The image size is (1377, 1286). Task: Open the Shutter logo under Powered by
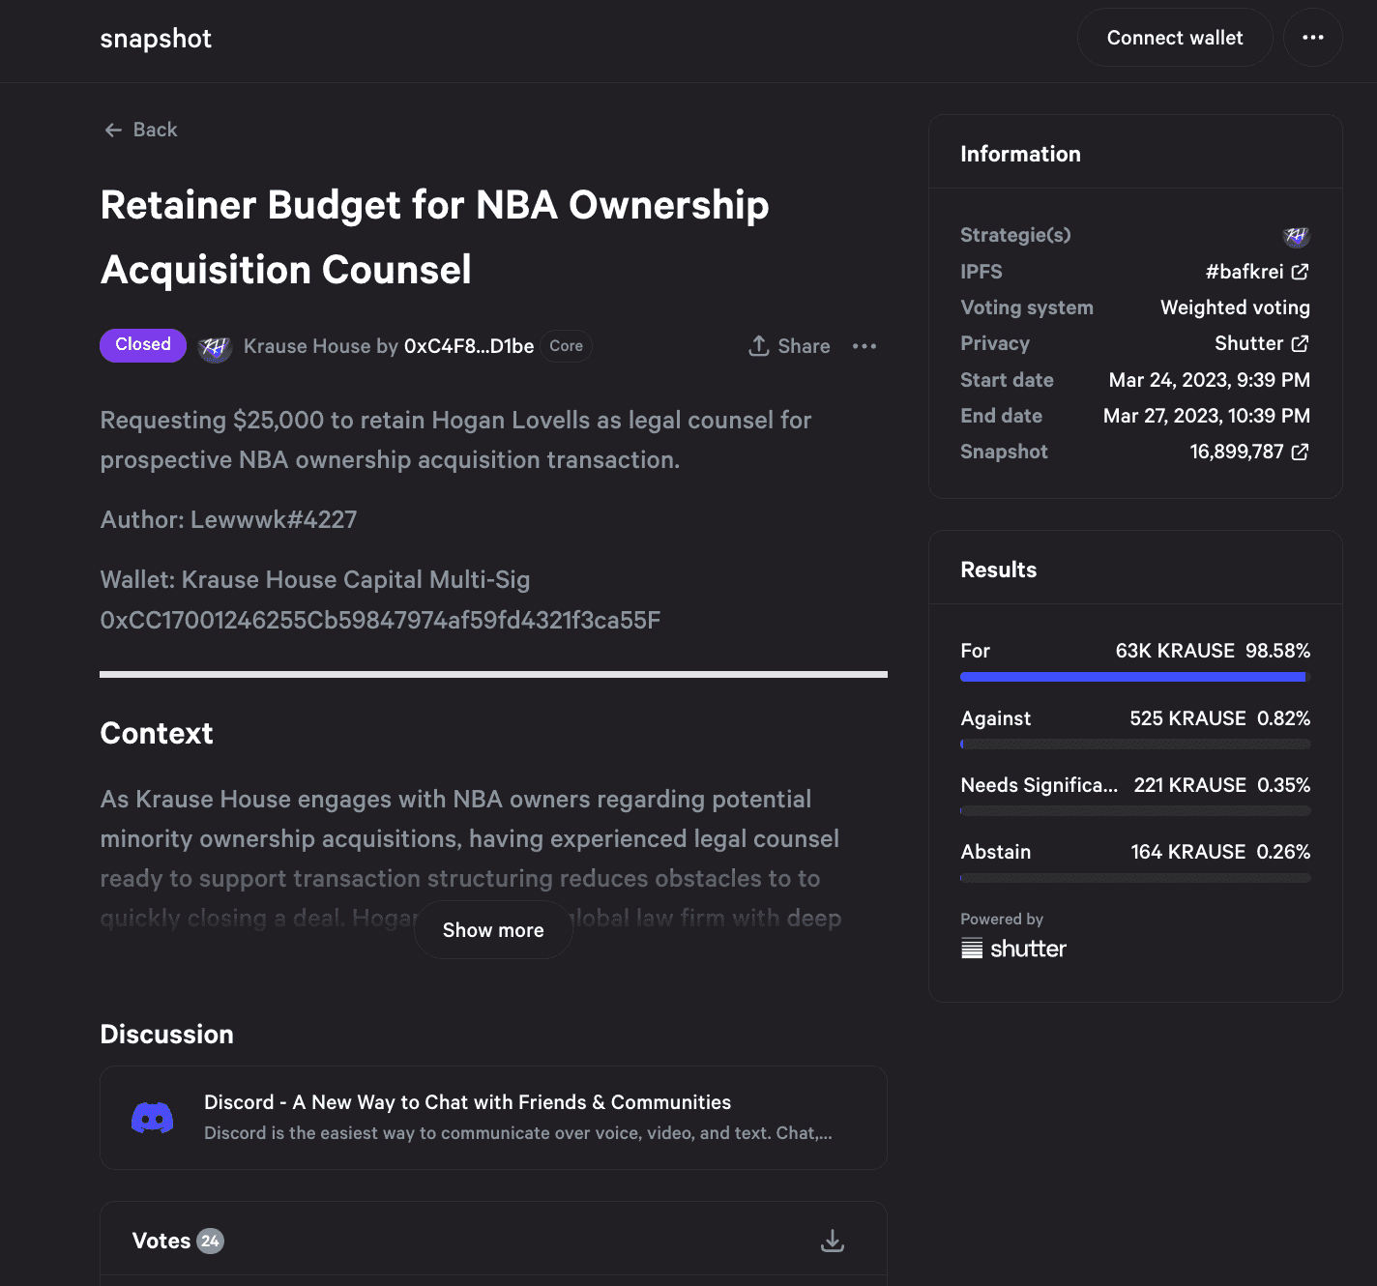coord(1013,949)
